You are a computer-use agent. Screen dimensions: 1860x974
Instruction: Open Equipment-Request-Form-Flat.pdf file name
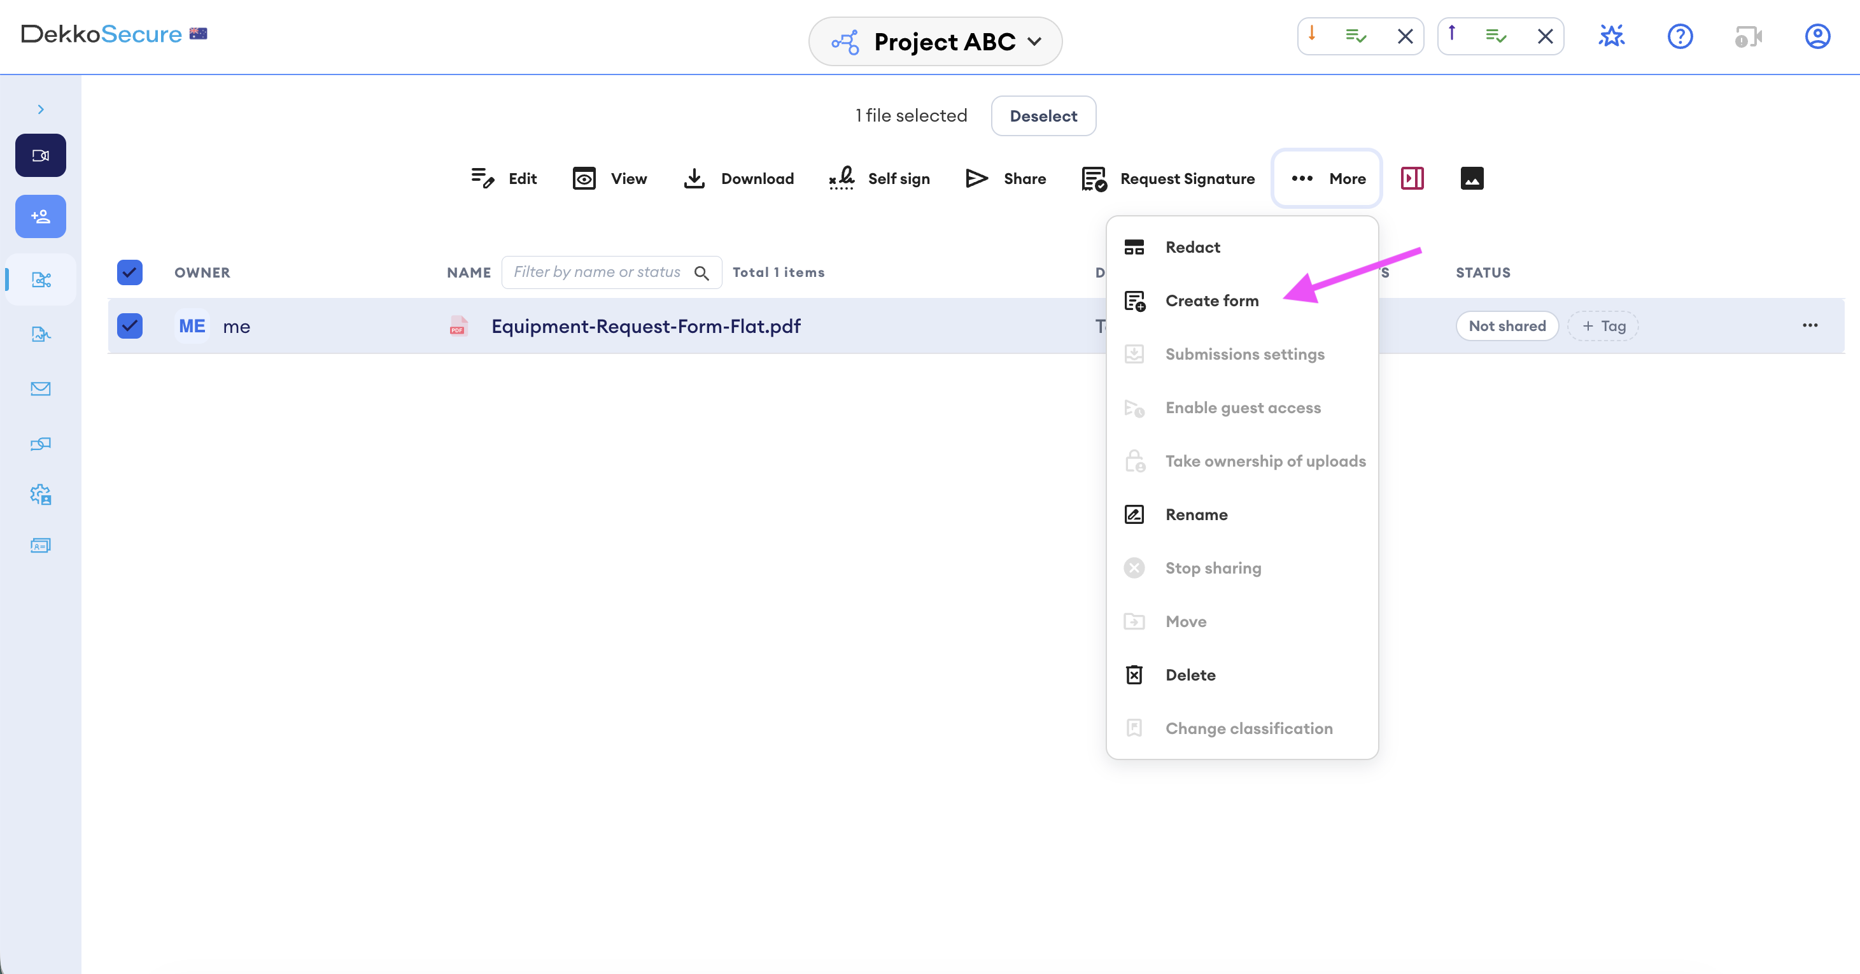tap(645, 327)
